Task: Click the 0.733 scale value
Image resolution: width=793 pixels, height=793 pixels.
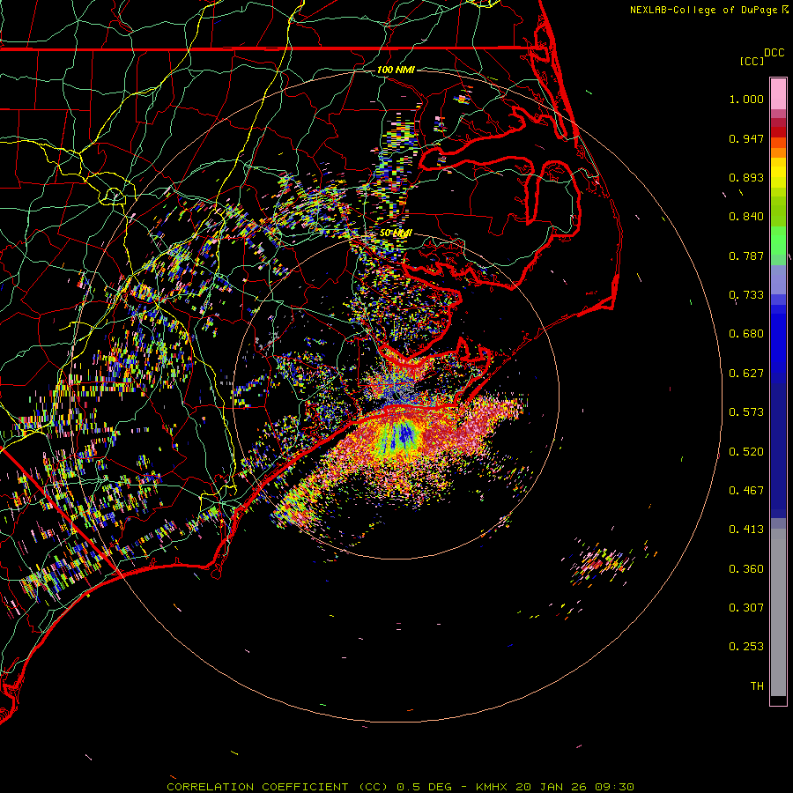Action: (x=746, y=295)
